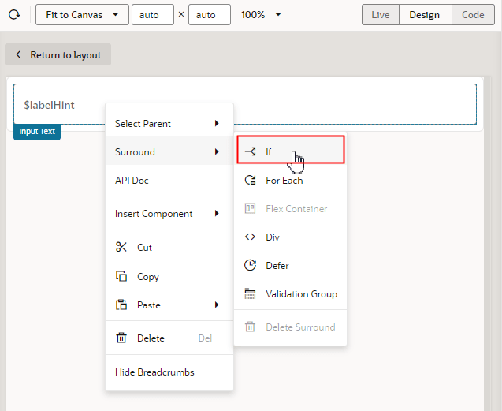Click the If surround icon

[251, 151]
